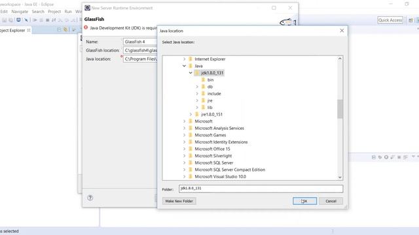Expand the Microsoft SQL Server folder

[x=184, y=163]
